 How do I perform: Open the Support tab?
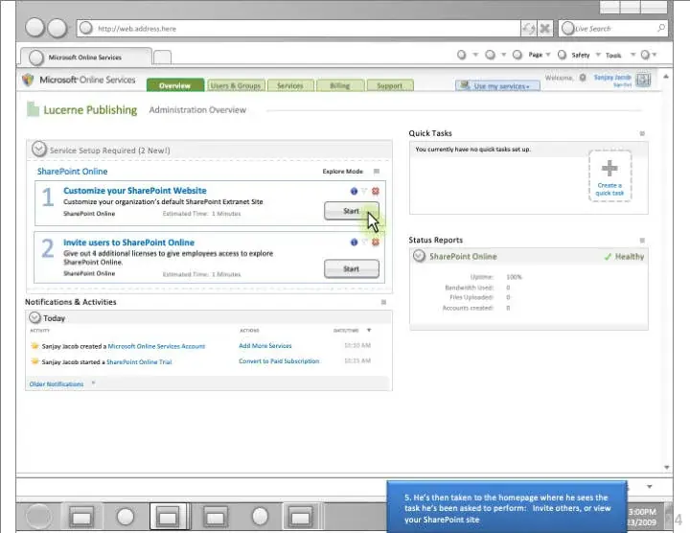(x=390, y=85)
